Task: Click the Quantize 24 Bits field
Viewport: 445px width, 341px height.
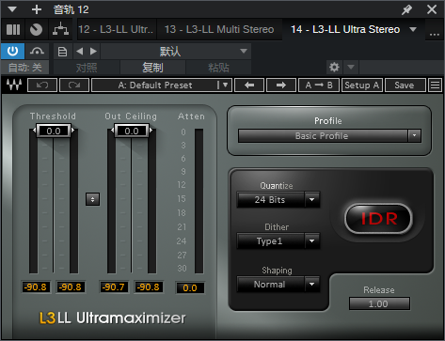Action: click(270, 199)
